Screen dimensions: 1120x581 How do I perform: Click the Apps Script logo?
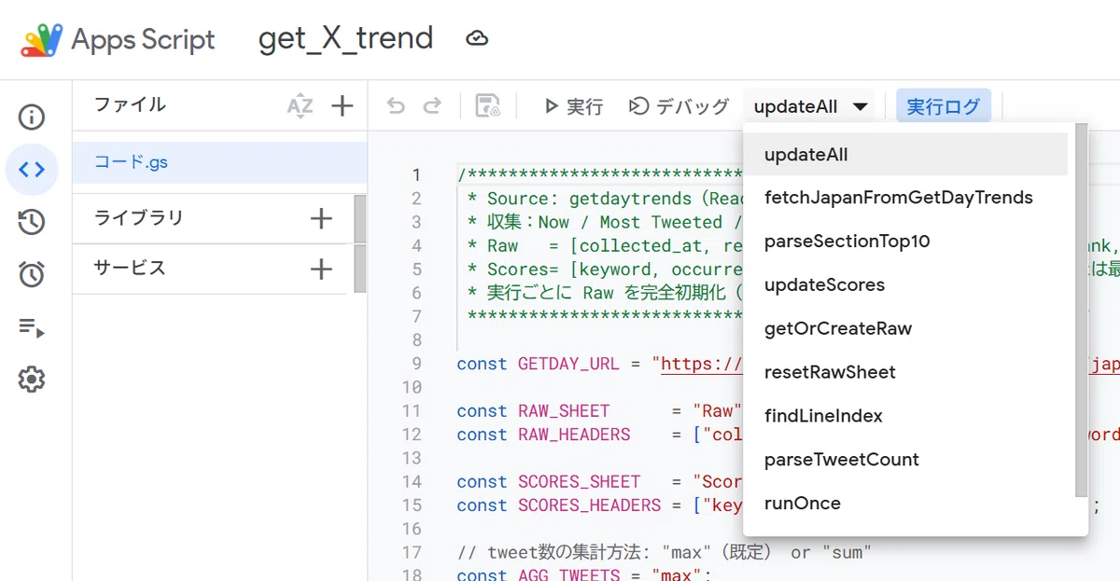point(42,39)
